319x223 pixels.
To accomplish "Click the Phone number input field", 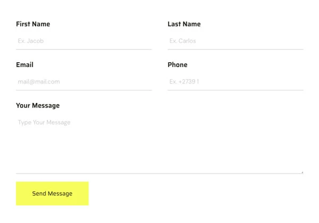I will tap(236, 81).
